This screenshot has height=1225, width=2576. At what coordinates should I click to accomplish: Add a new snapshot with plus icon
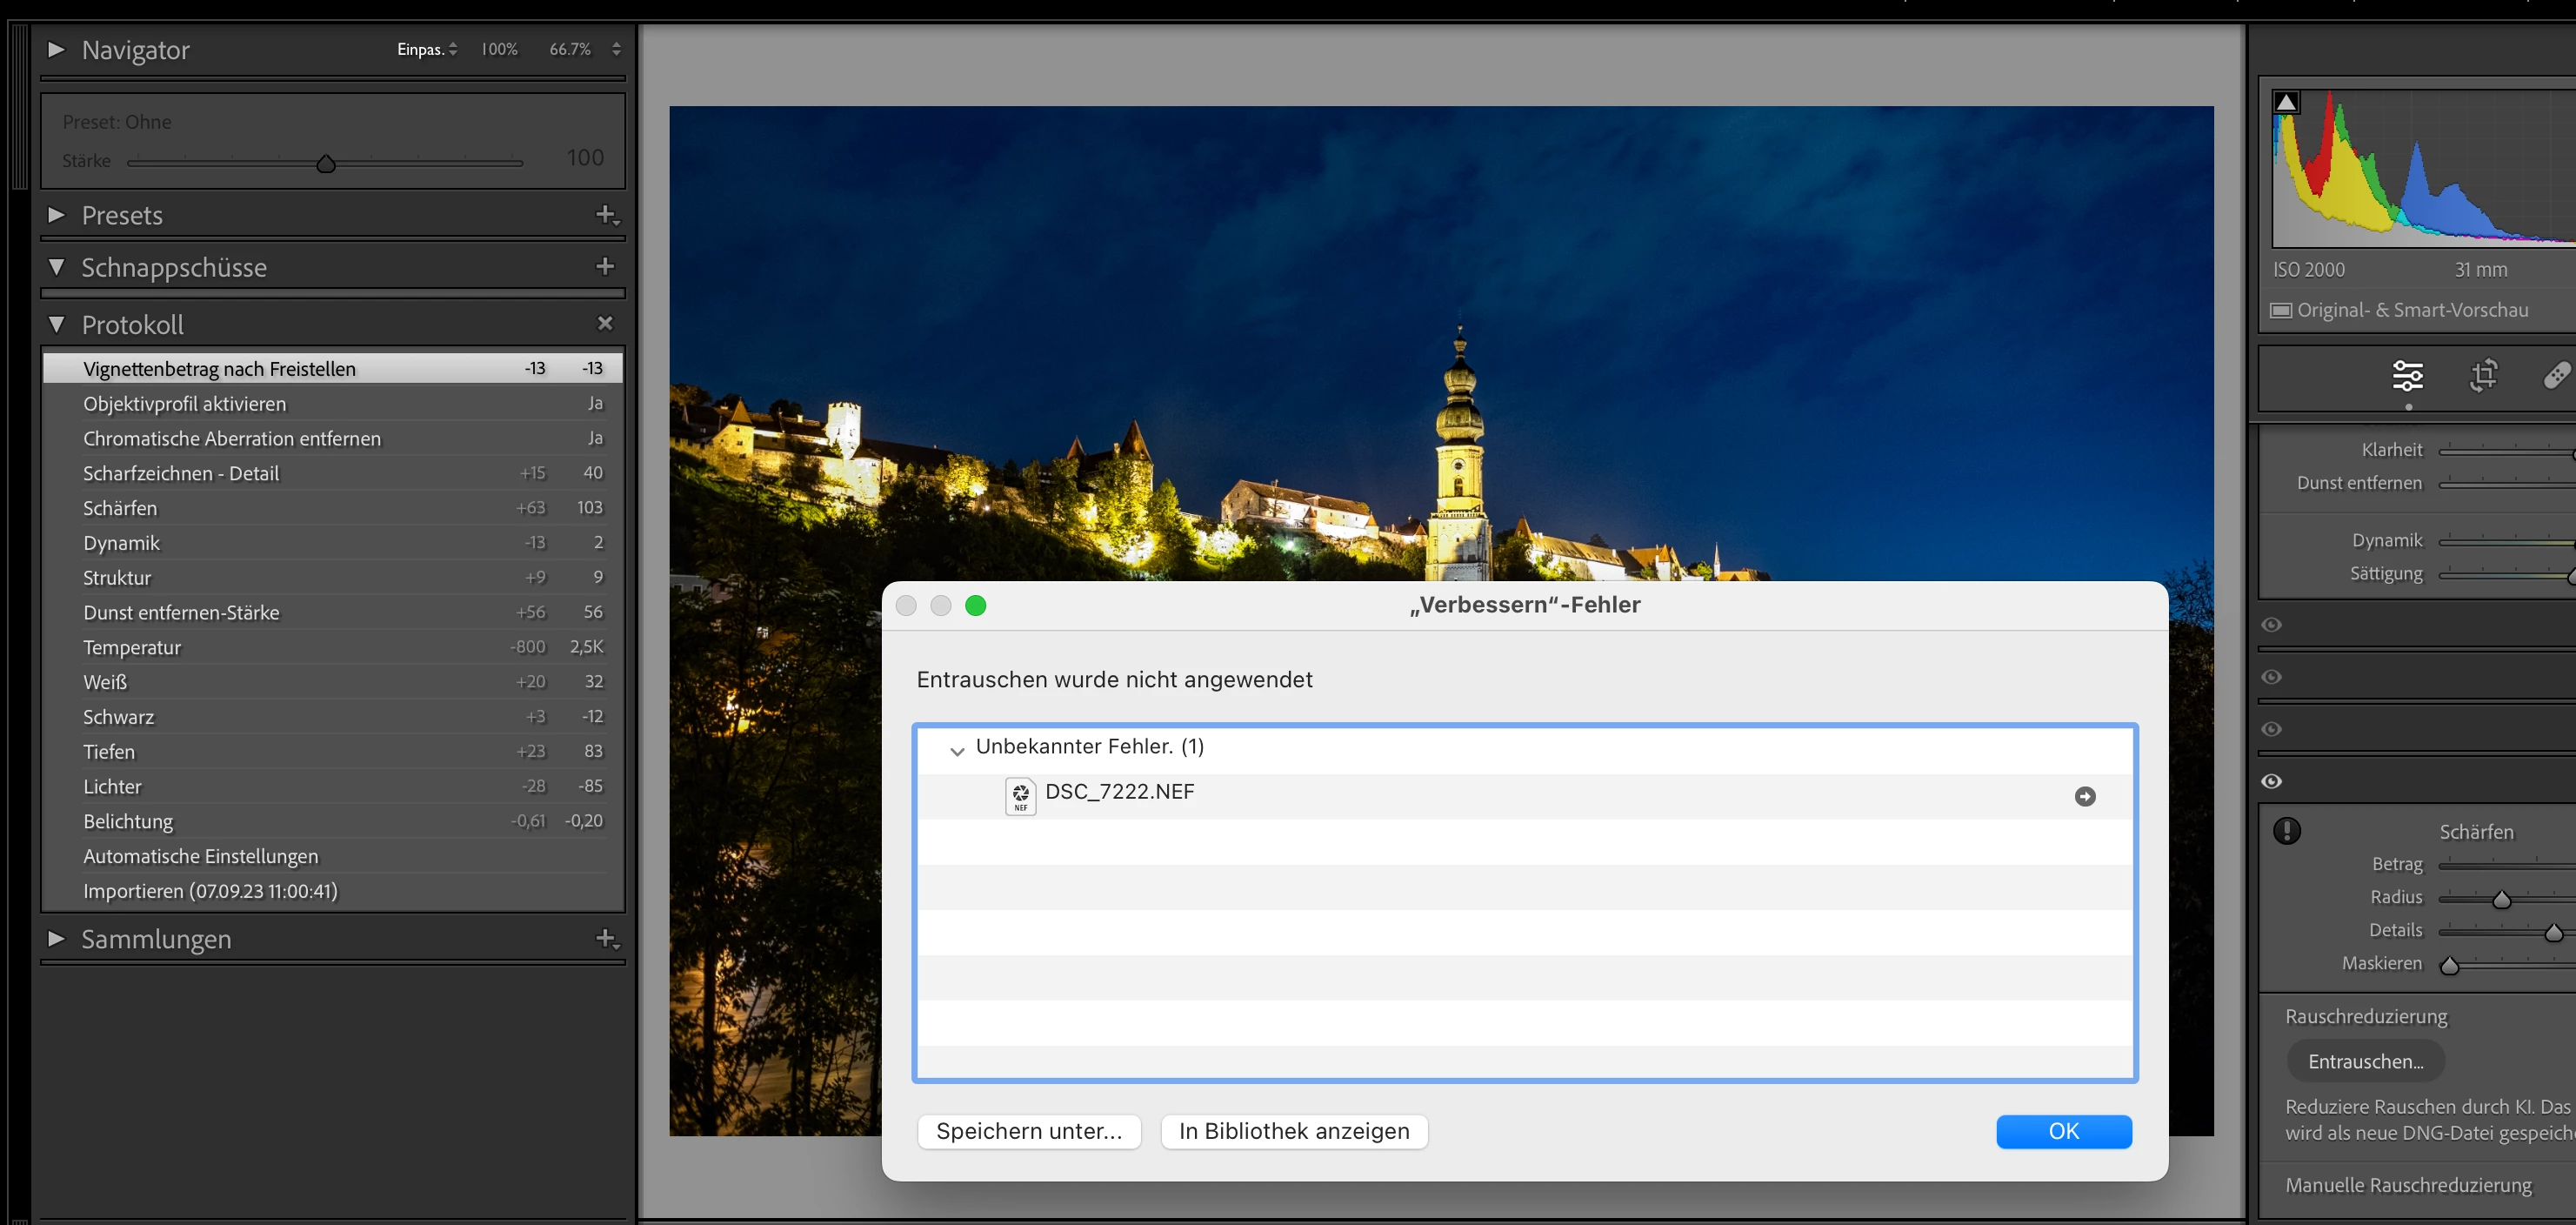pos(605,266)
